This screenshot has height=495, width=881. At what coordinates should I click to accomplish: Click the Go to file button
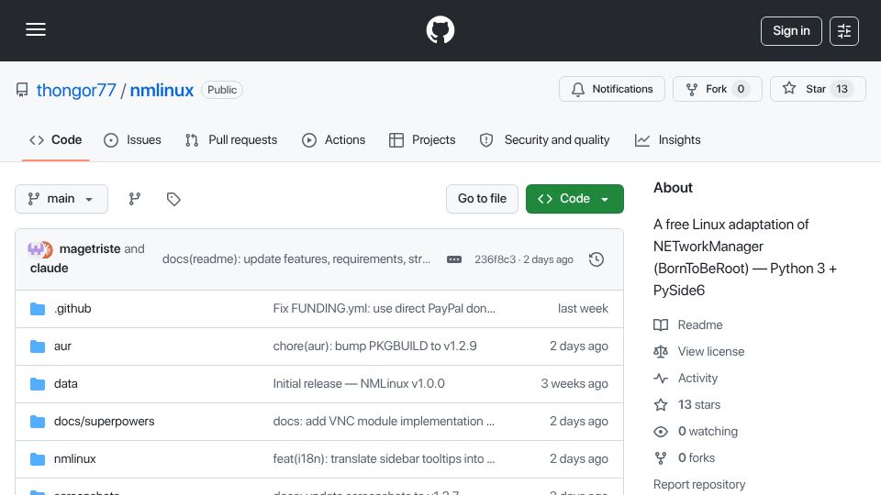pos(482,199)
